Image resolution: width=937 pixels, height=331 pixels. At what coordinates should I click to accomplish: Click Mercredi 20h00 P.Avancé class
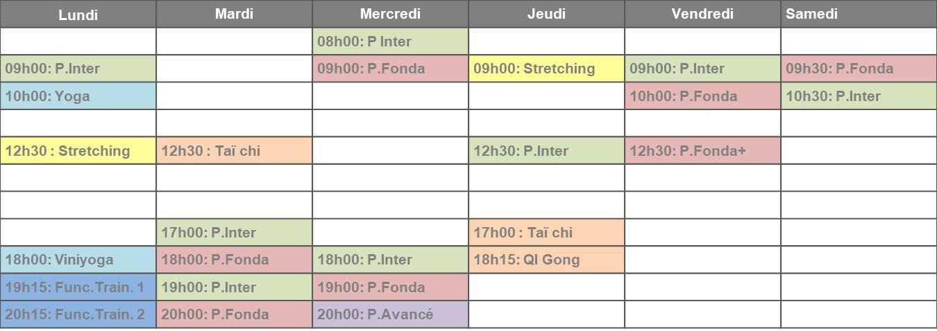[x=391, y=314]
